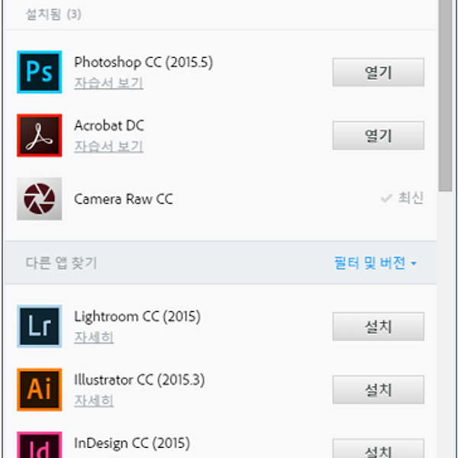458x458 pixels.
Task: Click the checkmark beside 최신 status
Action: [x=386, y=198]
